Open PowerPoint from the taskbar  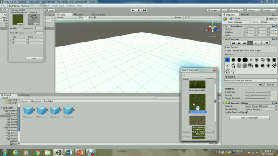coord(80,153)
